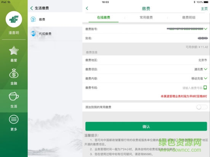
Task: Tap the 可用余额 ¥11.42 text
Action: pos(197,47)
